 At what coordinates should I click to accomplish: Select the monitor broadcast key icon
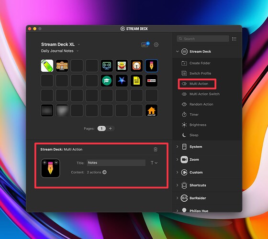[107, 65]
